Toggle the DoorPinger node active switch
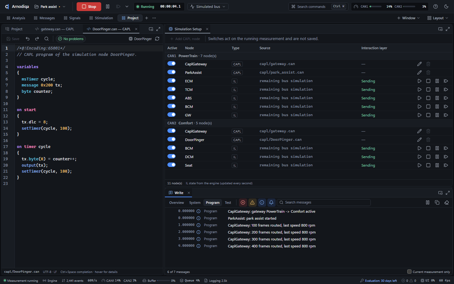The image size is (454, 284). click(172, 139)
